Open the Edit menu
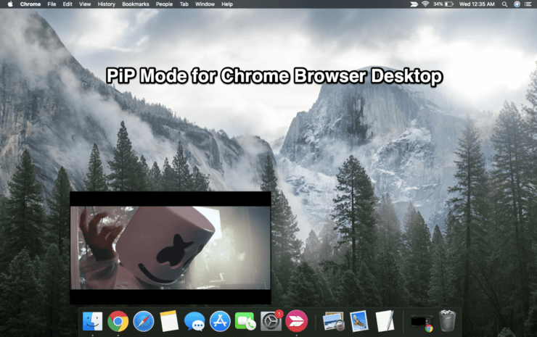This screenshot has width=537, height=337. click(x=67, y=4)
